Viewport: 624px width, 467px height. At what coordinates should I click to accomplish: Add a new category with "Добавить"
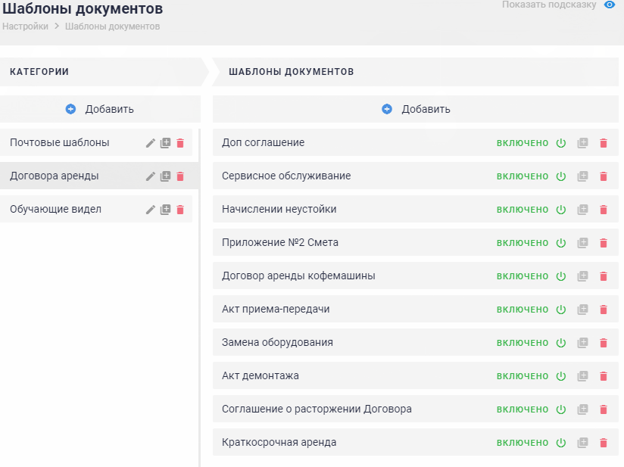pyautogui.click(x=99, y=108)
